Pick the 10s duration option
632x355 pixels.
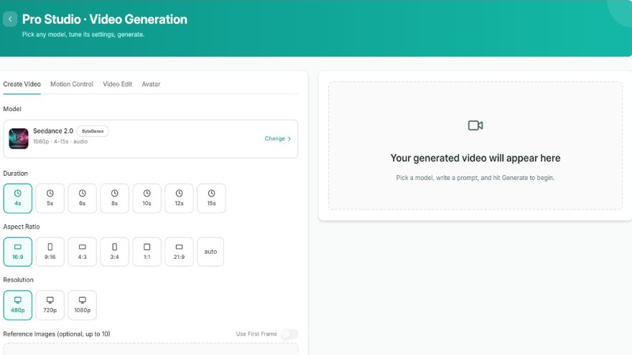click(147, 199)
